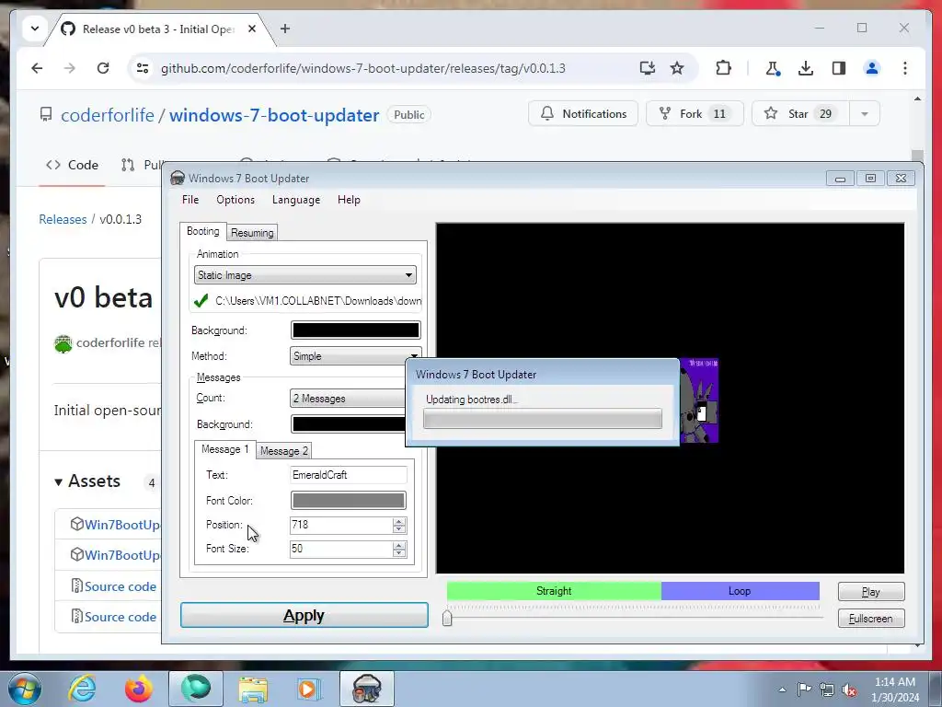Click Chrome's forward arrow

point(70,68)
